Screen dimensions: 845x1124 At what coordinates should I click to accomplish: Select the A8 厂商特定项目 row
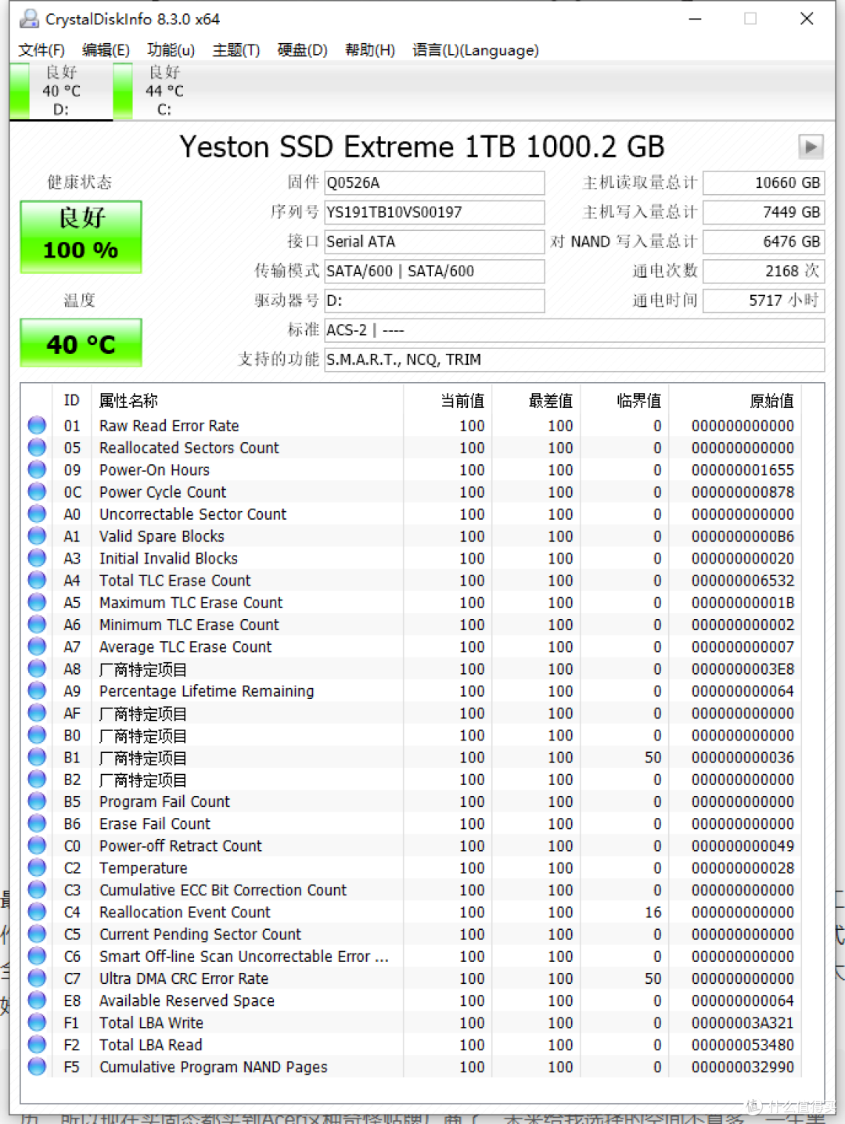click(412, 669)
